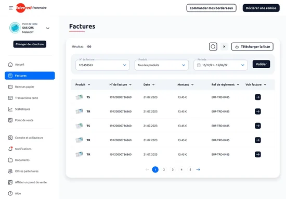Sort by Montant column header
Screen dimensions: 286x199
(x=186, y=84)
